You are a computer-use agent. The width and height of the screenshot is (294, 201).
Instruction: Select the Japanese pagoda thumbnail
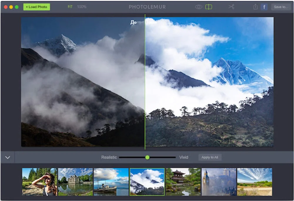[x=183, y=182]
